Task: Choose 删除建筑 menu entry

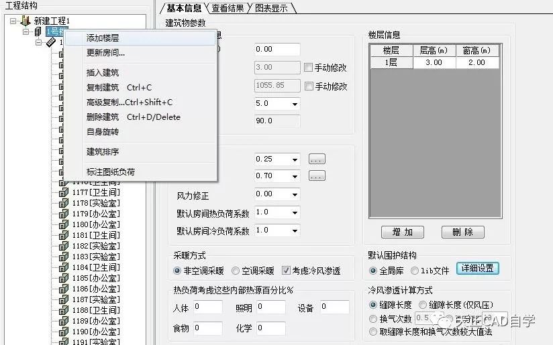Action: [x=140, y=117]
